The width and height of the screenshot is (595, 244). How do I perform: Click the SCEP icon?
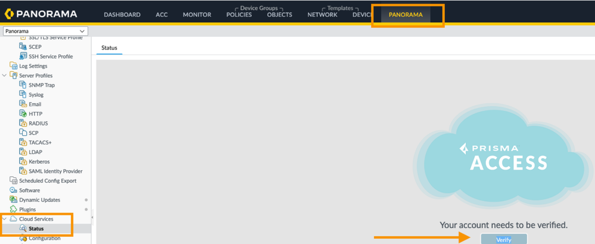(x=23, y=46)
